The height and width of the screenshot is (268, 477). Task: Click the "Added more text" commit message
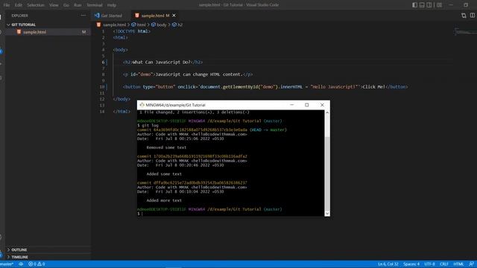click(x=164, y=200)
